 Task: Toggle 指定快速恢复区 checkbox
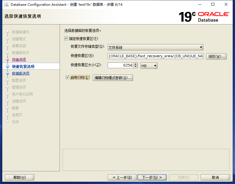click(66, 39)
